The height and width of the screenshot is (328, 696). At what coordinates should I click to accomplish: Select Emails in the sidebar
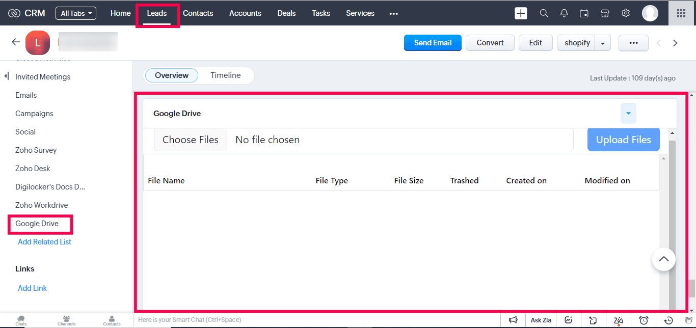(26, 95)
